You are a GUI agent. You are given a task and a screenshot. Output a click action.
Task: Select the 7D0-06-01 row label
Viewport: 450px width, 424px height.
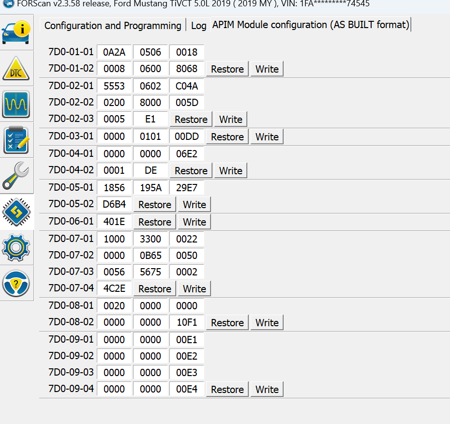point(71,221)
